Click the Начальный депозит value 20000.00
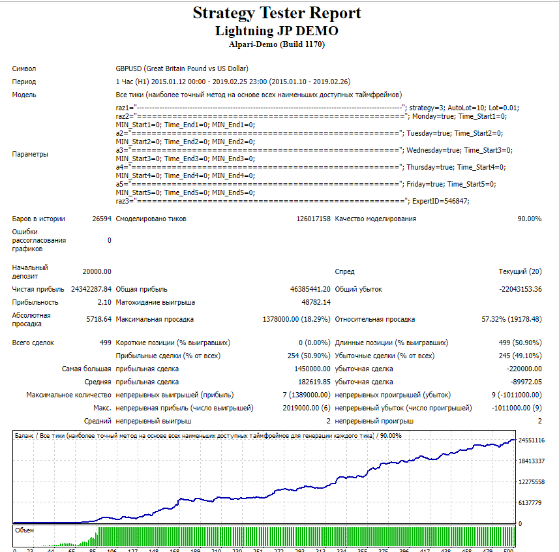 97,271
